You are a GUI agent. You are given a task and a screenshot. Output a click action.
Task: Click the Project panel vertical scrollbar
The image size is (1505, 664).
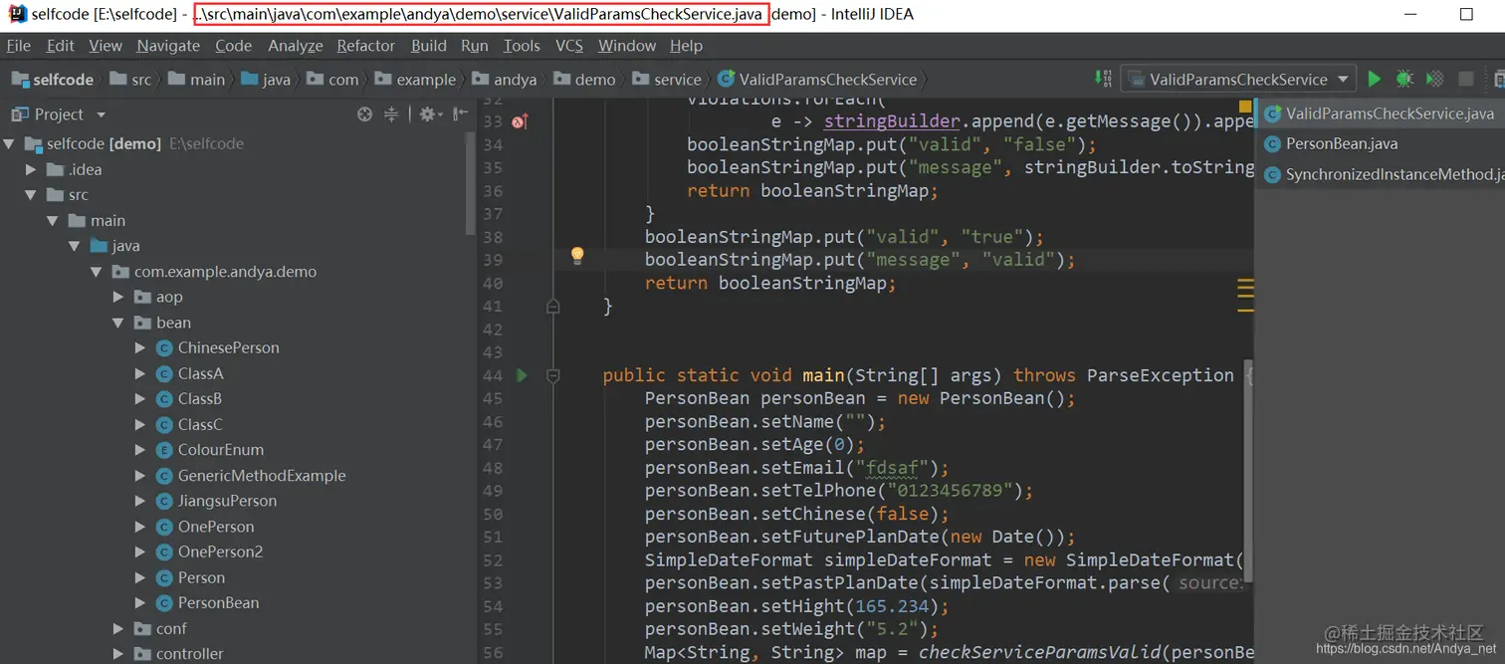click(x=471, y=184)
